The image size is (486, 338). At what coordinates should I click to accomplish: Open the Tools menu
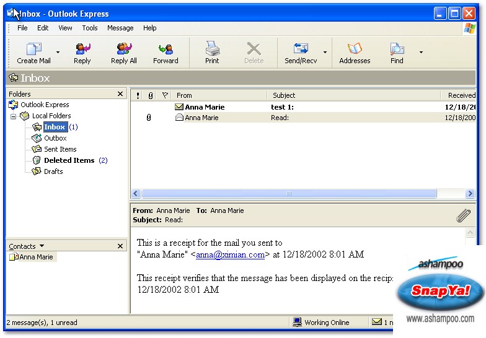[x=90, y=28]
